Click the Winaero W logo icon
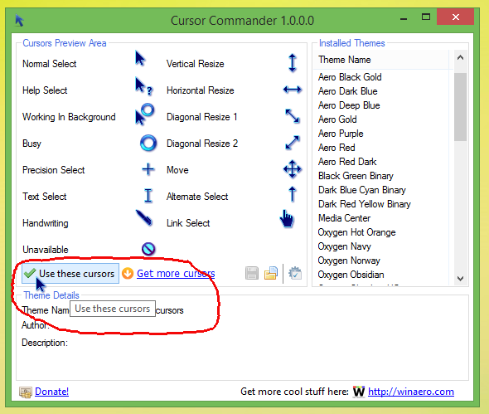The height and width of the screenshot is (414, 489). coord(359,392)
